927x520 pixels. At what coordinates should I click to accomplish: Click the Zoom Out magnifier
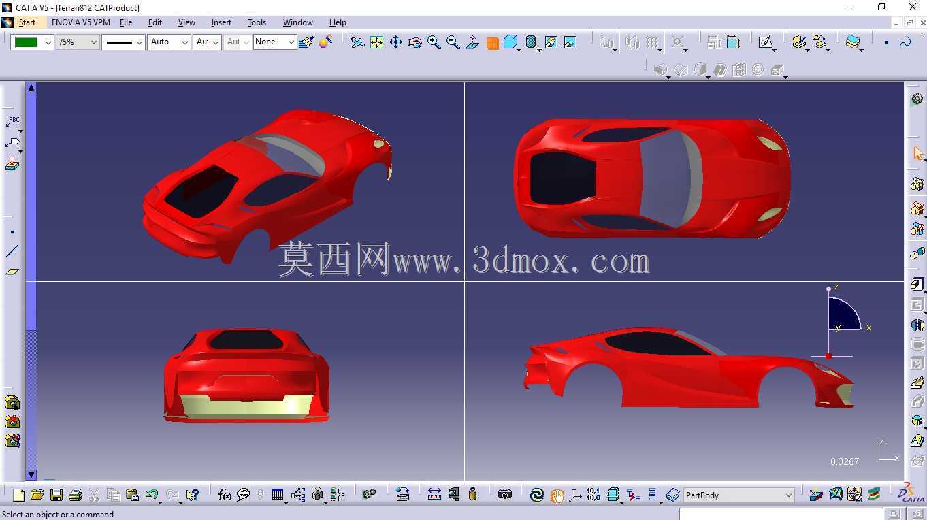tap(453, 42)
